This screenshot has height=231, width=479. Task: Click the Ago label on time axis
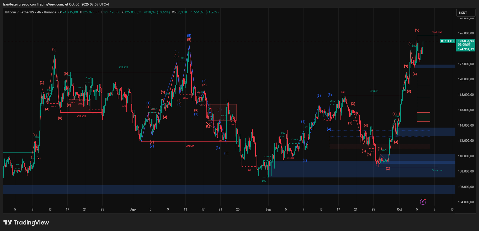pyautogui.click(x=133, y=209)
